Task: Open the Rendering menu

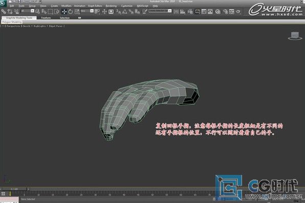Action: tap(111, 6)
